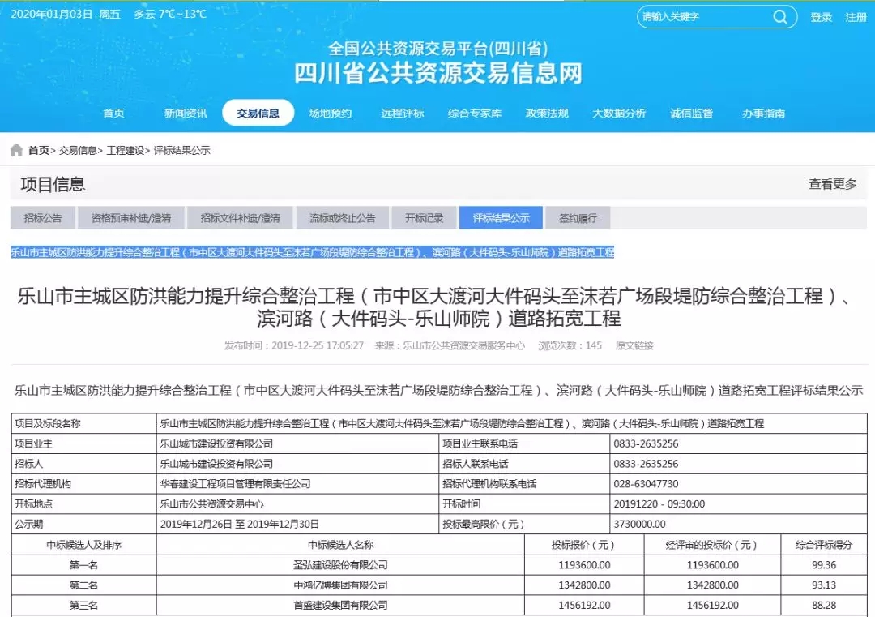Click the highlighted project title link

tap(312, 252)
